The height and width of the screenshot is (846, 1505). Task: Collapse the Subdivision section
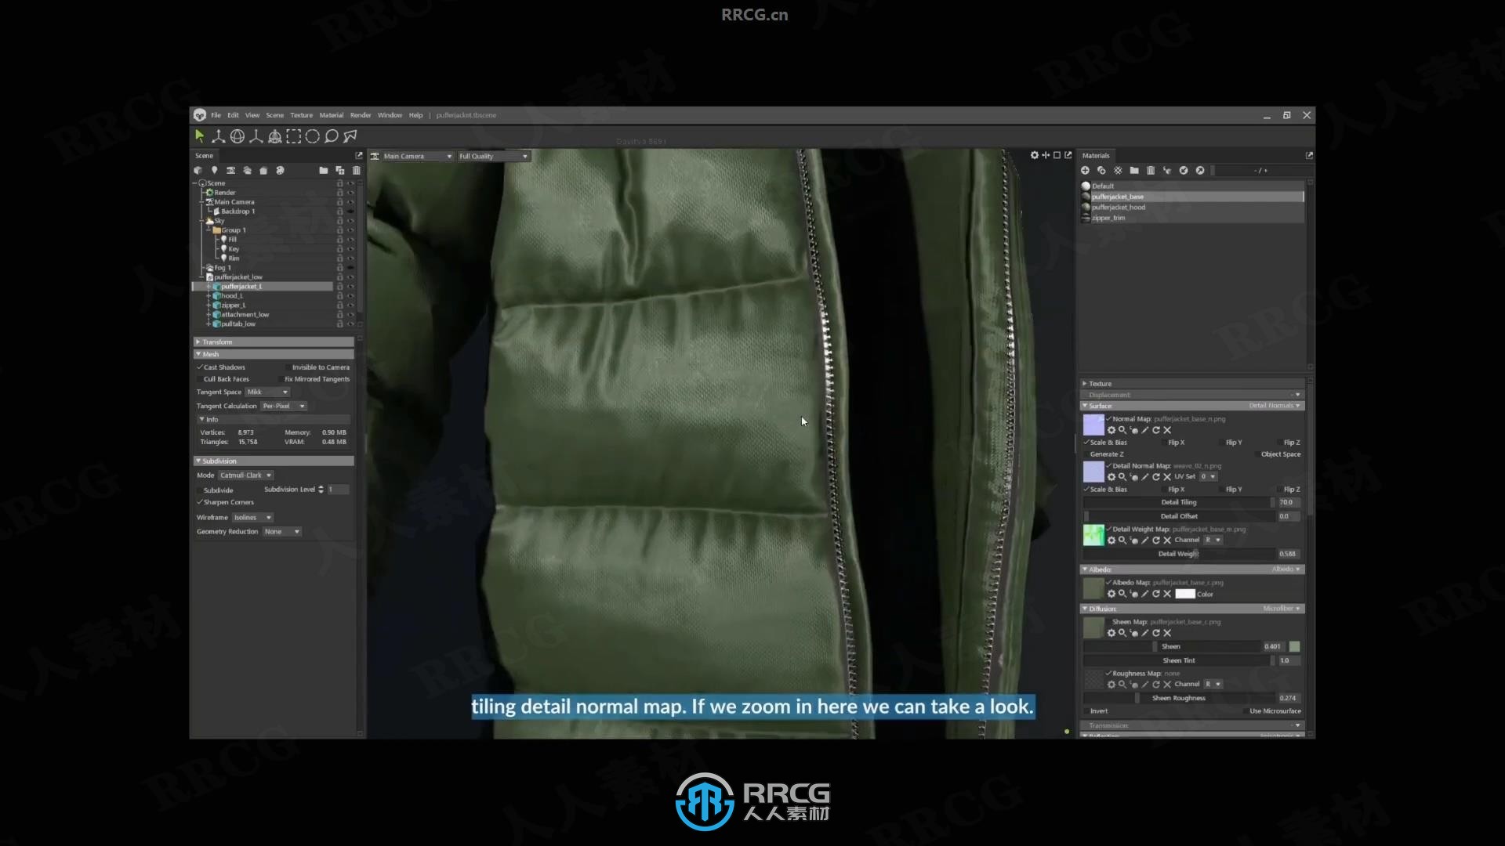(274, 461)
